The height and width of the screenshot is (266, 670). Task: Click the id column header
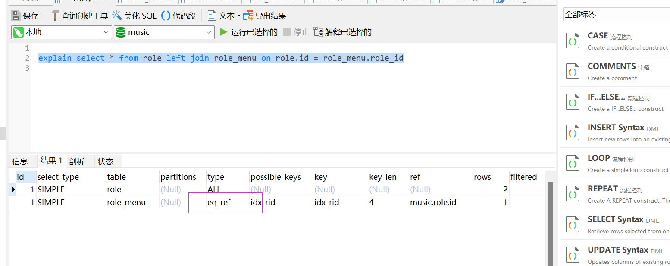26,177
